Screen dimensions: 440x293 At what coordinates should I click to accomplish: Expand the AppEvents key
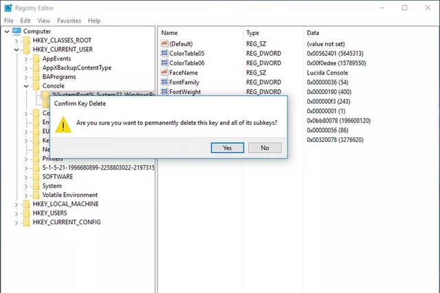click(x=26, y=59)
